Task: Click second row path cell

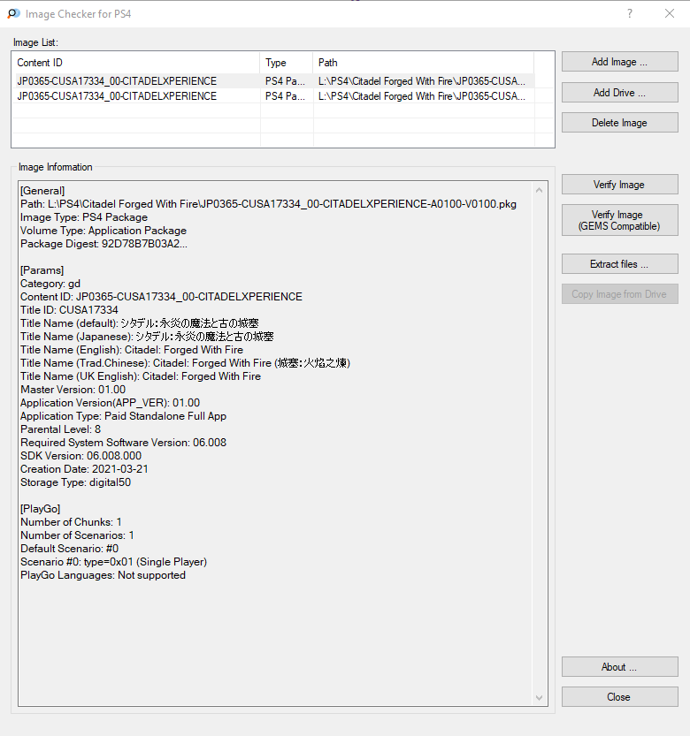Action: click(x=422, y=96)
